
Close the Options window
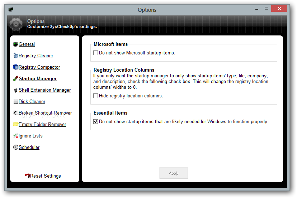click(x=279, y=8)
